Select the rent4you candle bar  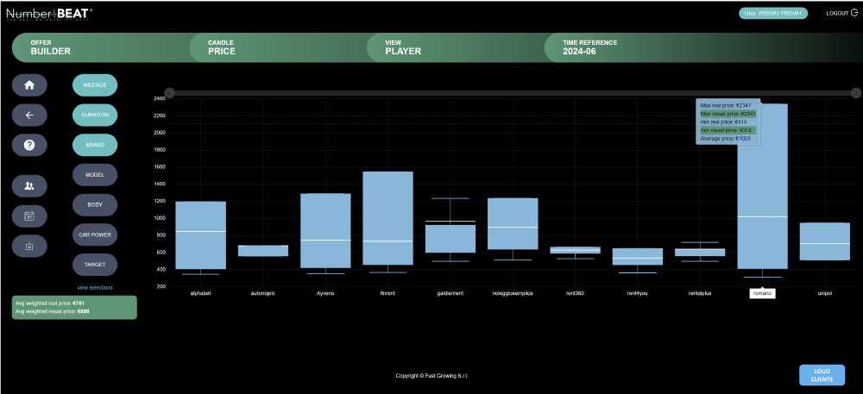[x=638, y=257]
